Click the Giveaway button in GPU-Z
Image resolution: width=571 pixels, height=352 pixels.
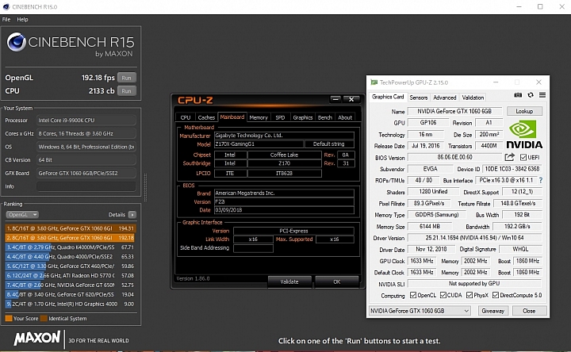492,311
